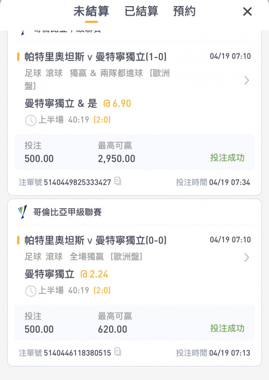The image size is (269, 380).
Task: Click the clock icon in the second bet
Action: 31,291
